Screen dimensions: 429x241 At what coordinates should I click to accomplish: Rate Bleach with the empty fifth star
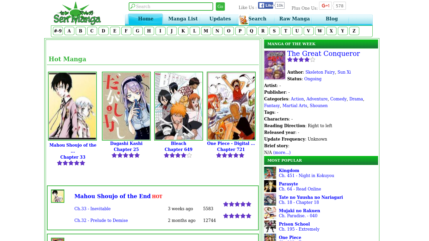coord(190,155)
